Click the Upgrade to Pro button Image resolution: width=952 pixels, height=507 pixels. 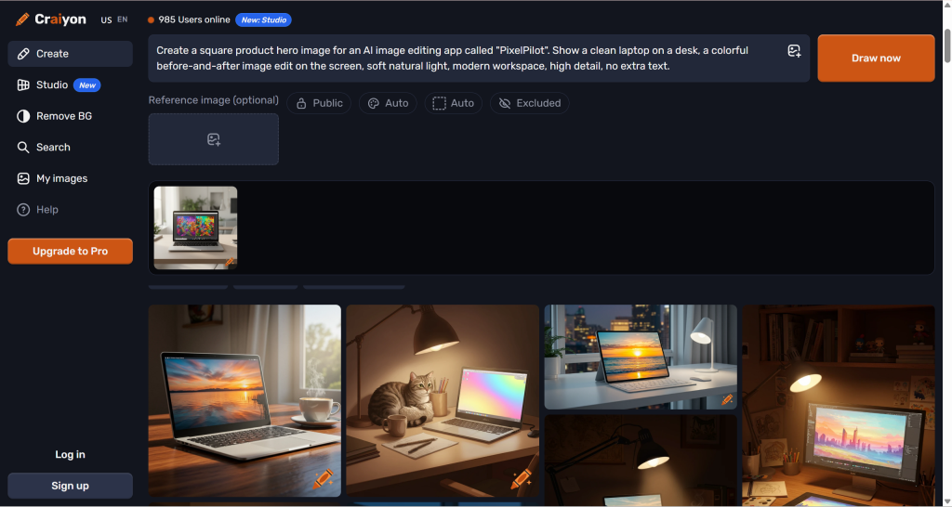click(70, 251)
